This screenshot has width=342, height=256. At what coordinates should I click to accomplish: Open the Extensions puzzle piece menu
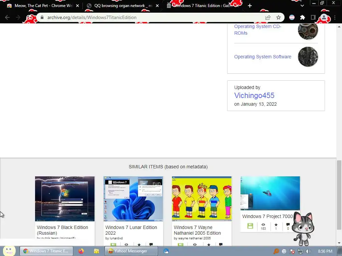tap(303, 17)
